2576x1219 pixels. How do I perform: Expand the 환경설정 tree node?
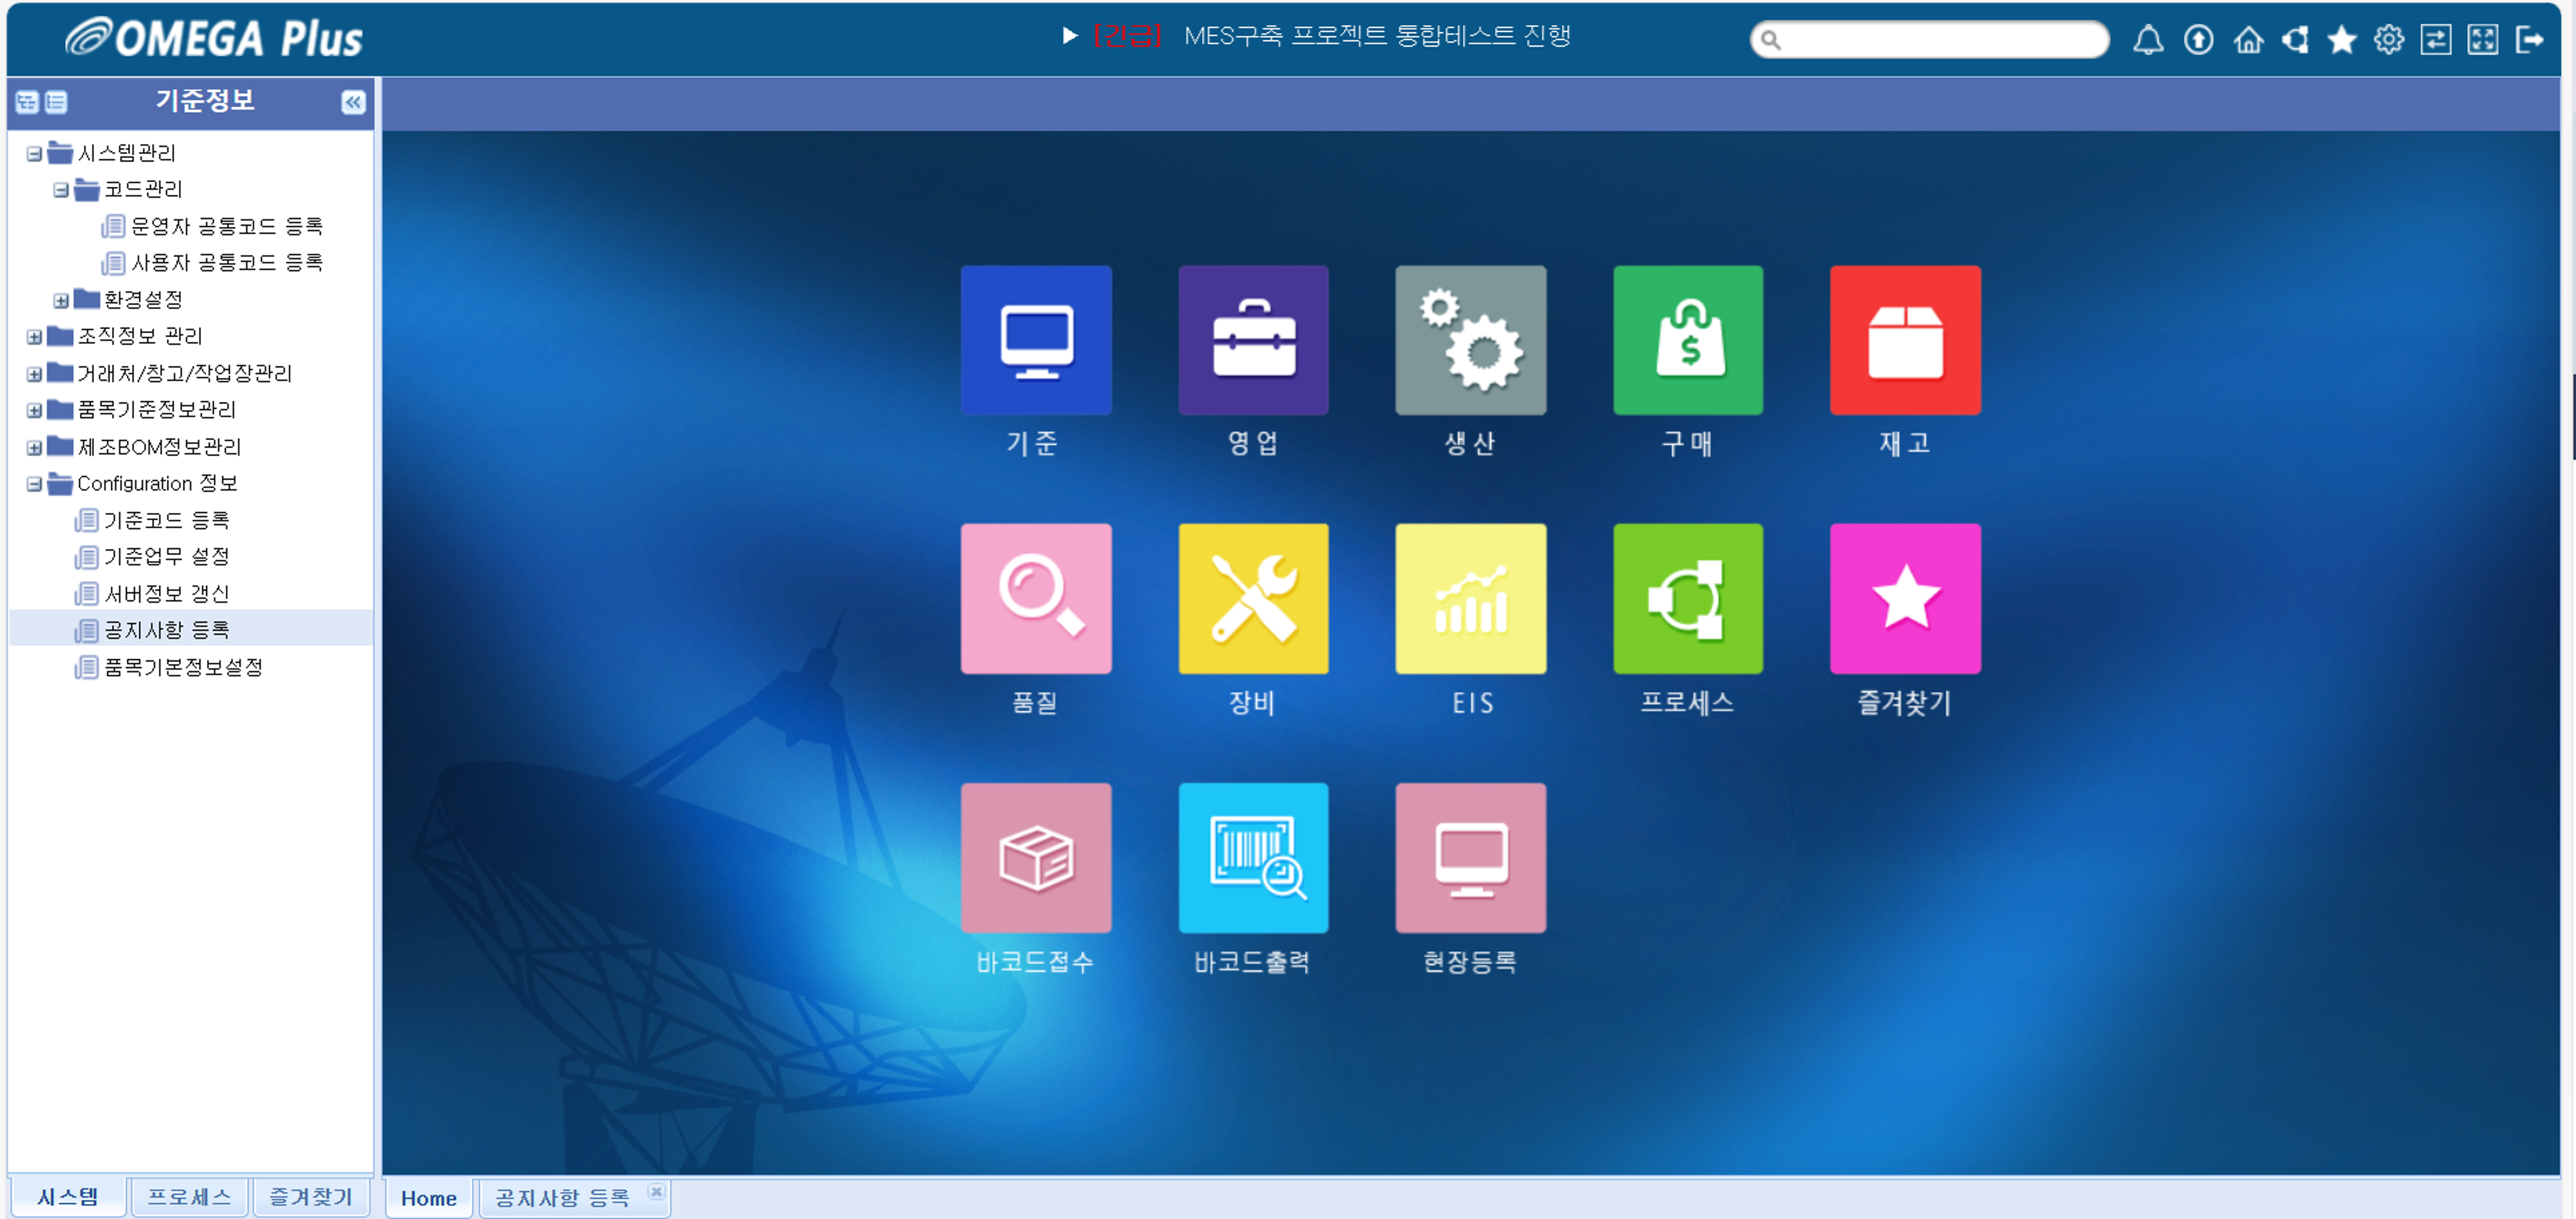point(61,301)
